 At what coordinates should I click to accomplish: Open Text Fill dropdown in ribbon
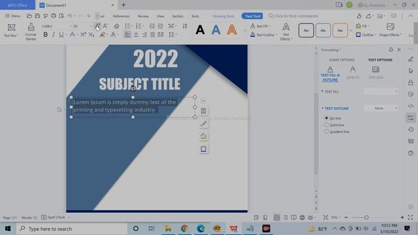pyautogui.click(x=261, y=26)
